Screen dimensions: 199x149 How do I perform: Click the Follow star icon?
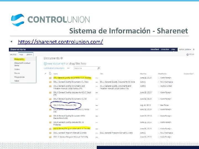187,55
